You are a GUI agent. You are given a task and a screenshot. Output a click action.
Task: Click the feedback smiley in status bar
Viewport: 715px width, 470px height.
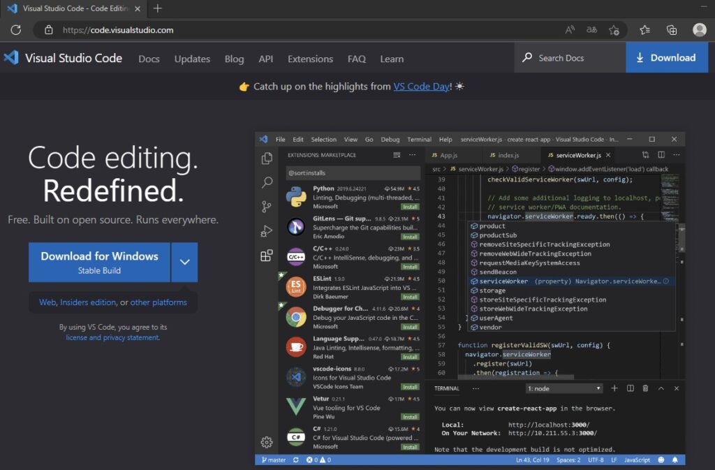point(661,460)
